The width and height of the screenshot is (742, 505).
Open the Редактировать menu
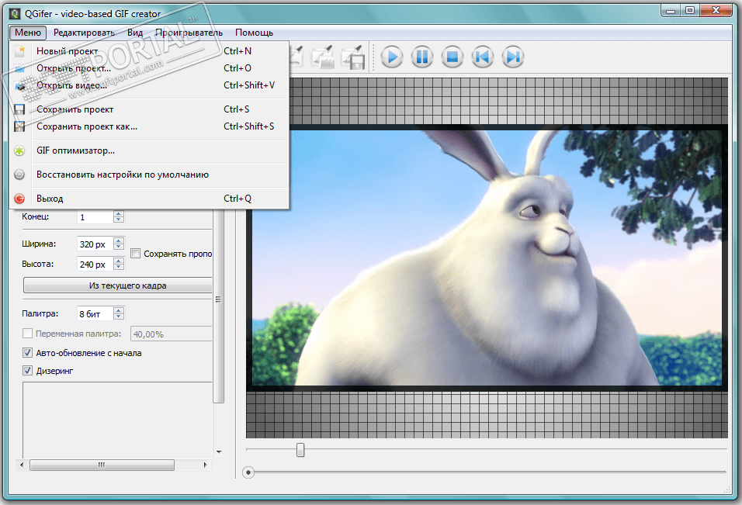click(84, 33)
